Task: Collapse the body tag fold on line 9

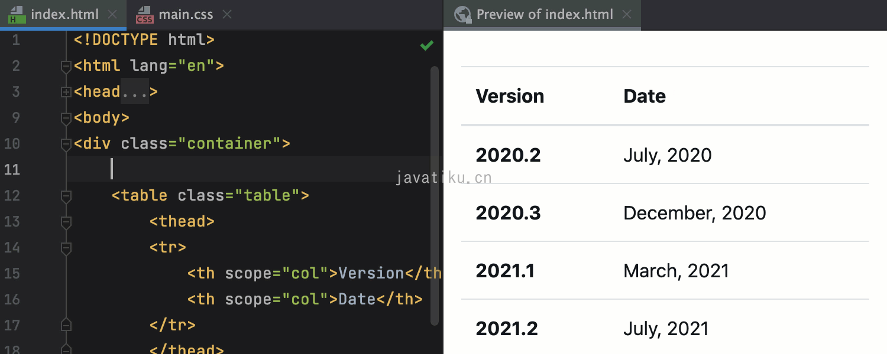Action: click(66, 118)
